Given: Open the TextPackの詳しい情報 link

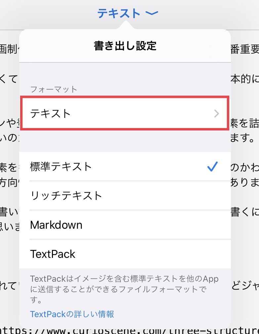Looking at the screenshot, I should point(72,314).
